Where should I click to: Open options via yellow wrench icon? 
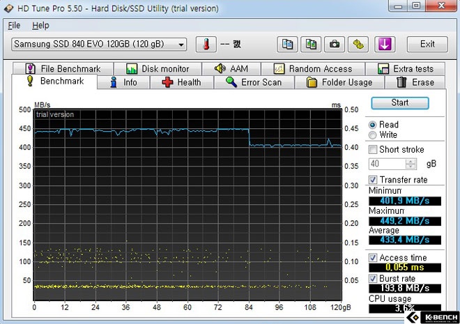tap(358, 45)
